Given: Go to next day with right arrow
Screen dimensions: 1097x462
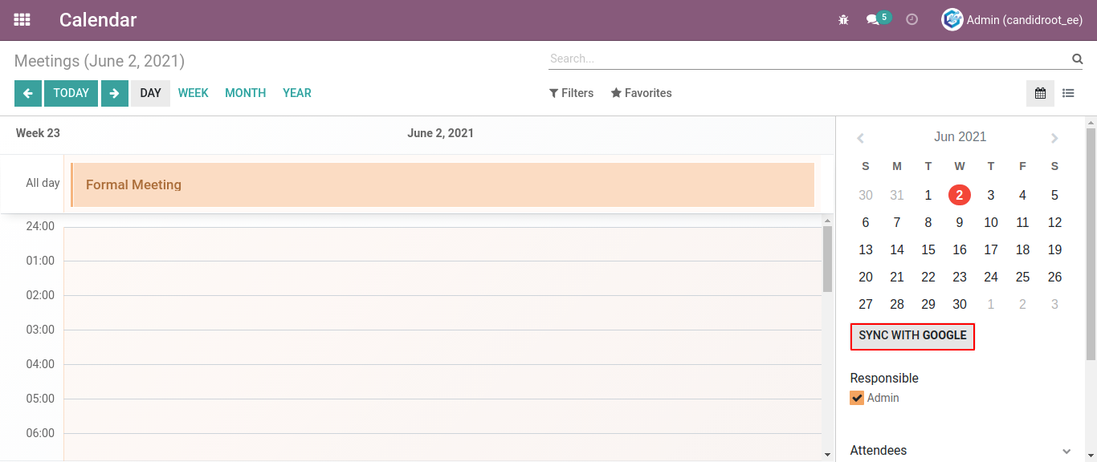Looking at the screenshot, I should pos(115,93).
